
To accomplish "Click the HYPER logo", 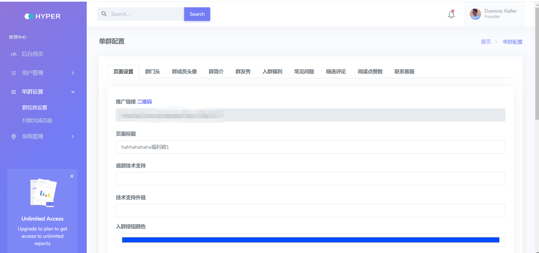I will coord(42,16).
